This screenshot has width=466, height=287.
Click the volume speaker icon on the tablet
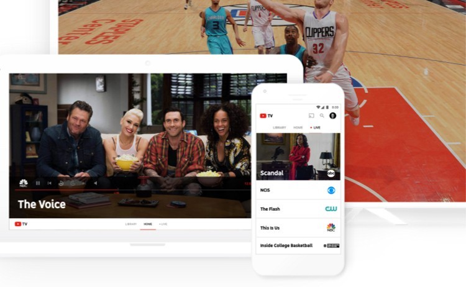(x=95, y=183)
